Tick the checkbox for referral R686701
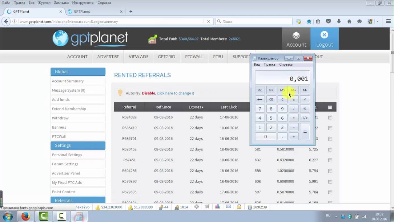Screen dimensions: 394x222 tap(330, 139)
